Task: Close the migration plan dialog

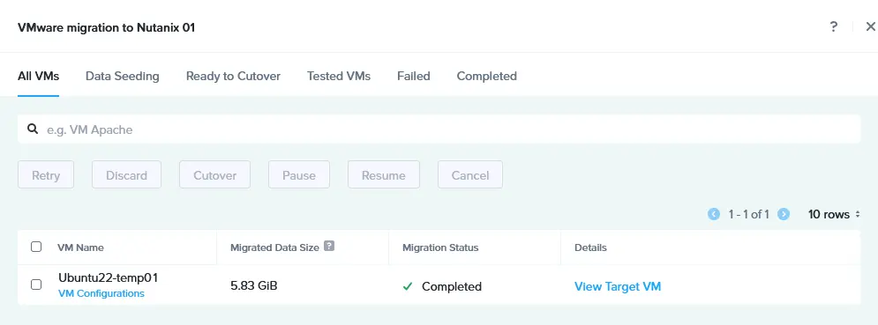Action: [x=870, y=26]
